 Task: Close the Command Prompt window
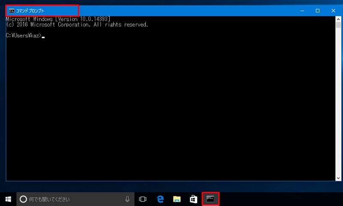pyautogui.click(x=333, y=11)
